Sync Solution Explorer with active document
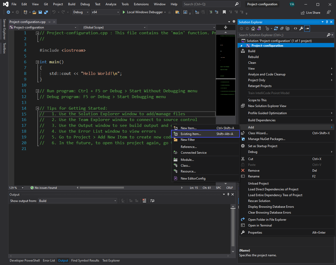 [258, 28]
